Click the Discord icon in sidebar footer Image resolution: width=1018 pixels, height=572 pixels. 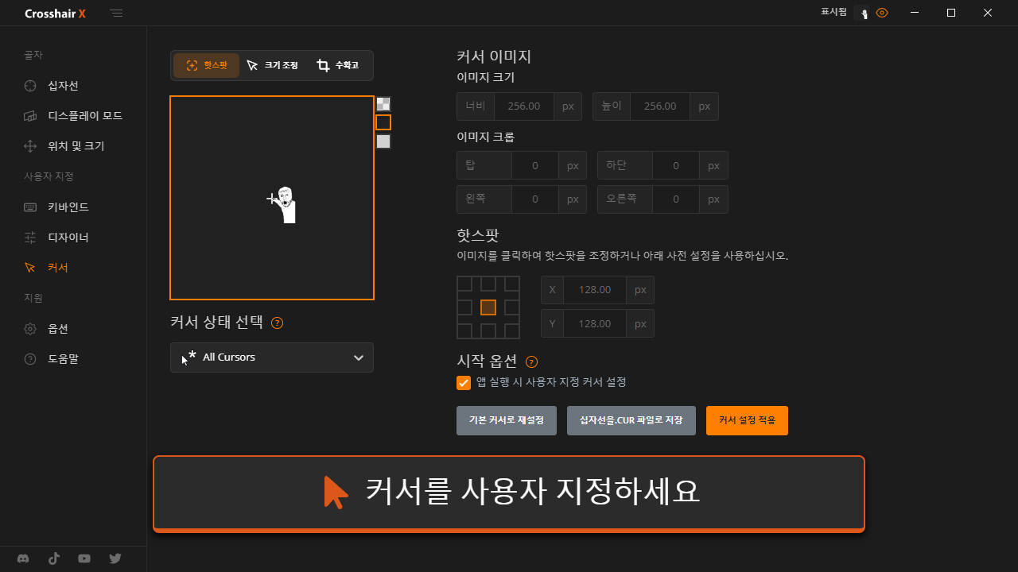point(24,558)
